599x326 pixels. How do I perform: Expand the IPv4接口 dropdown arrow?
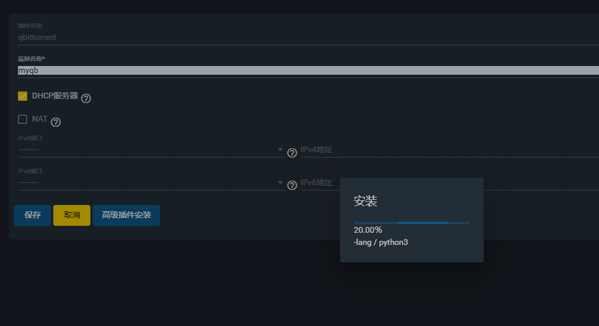(280, 149)
